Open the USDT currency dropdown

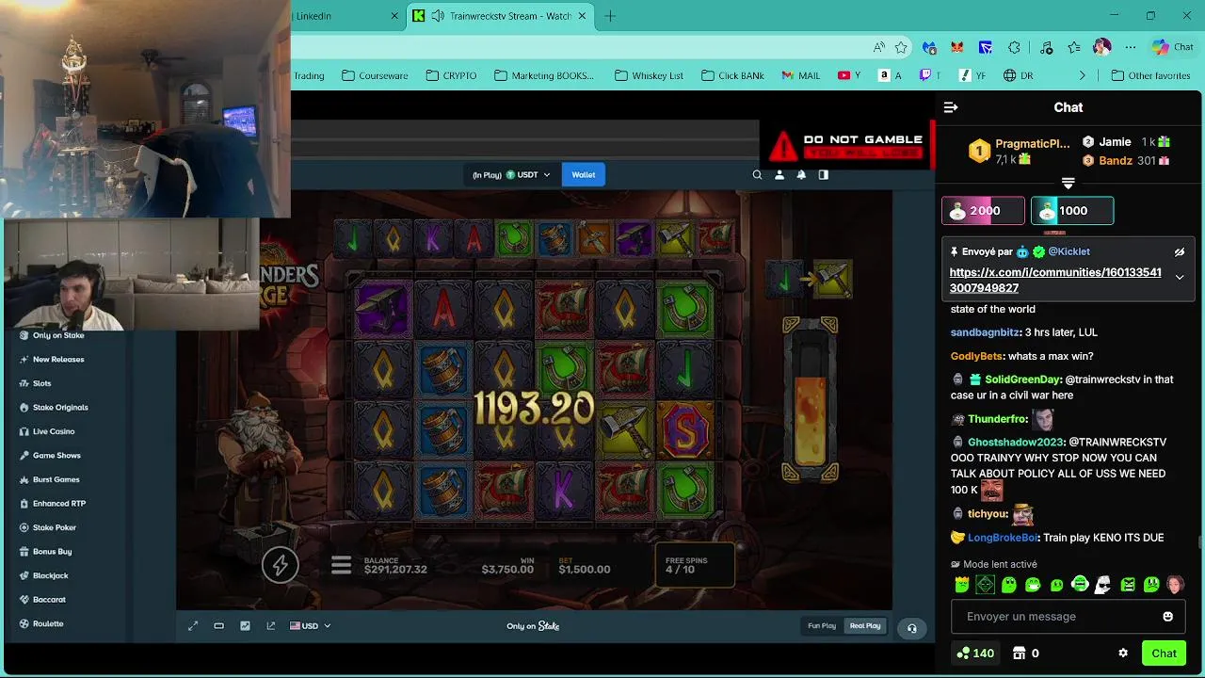pyautogui.click(x=511, y=174)
